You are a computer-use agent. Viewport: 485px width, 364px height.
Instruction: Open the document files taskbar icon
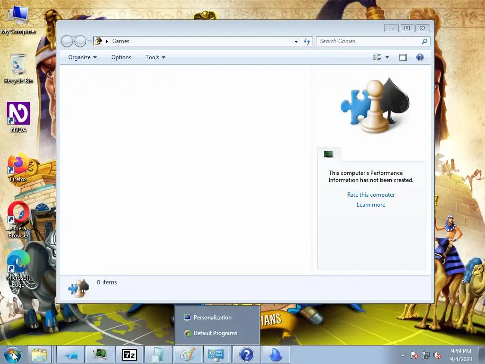(159, 355)
